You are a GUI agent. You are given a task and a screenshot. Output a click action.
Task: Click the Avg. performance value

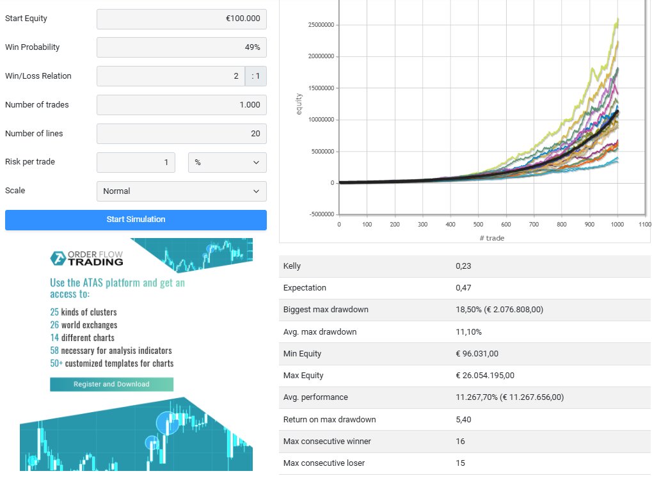point(510,397)
